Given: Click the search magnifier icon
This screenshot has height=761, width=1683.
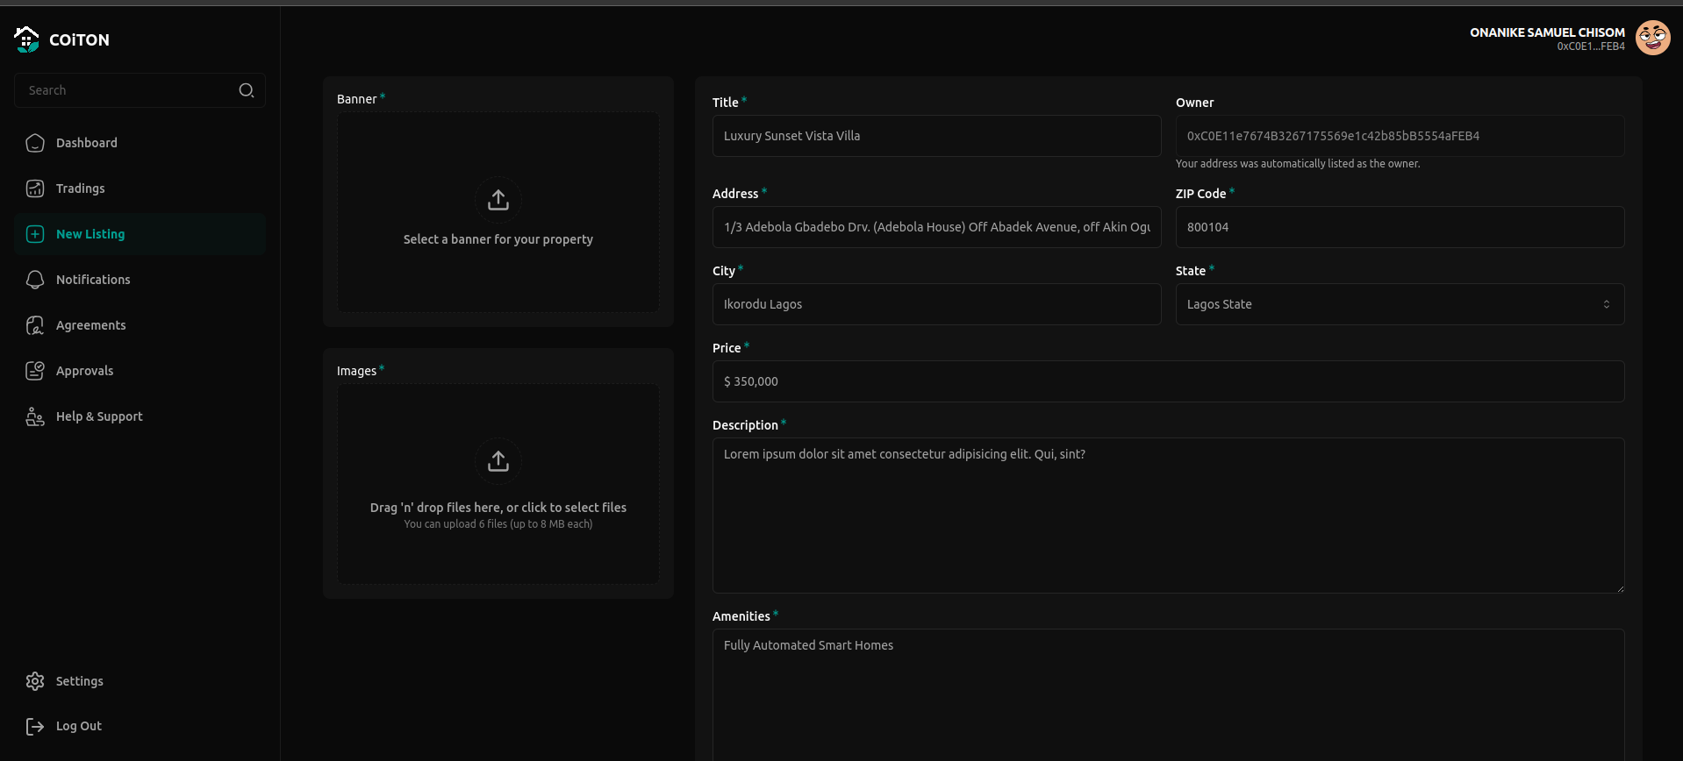Looking at the screenshot, I should tap(247, 90).
